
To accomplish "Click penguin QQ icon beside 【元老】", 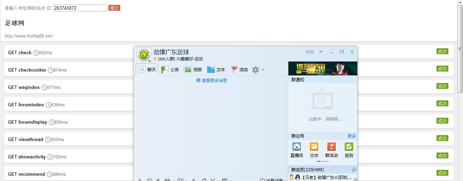I will click(x=297, y=178).
